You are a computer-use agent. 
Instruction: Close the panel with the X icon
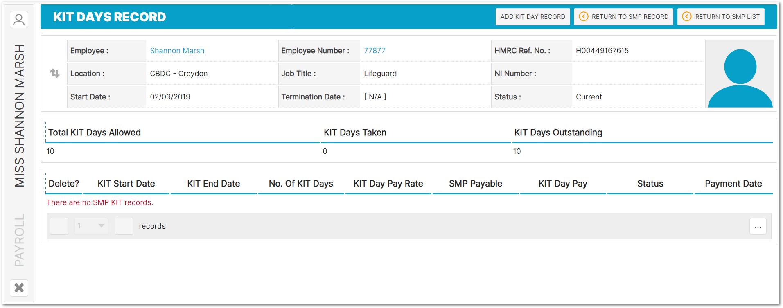coord(19,288)
